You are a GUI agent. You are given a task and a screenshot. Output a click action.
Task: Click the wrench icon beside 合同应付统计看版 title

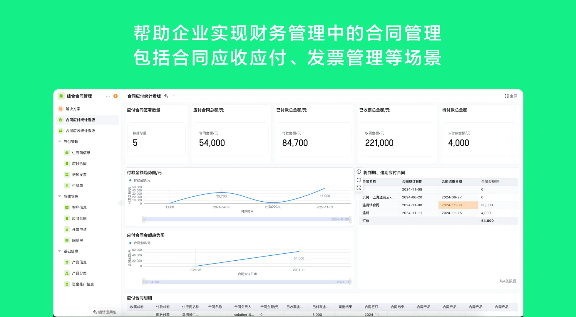pyautogui.click(x=166, y=96)
